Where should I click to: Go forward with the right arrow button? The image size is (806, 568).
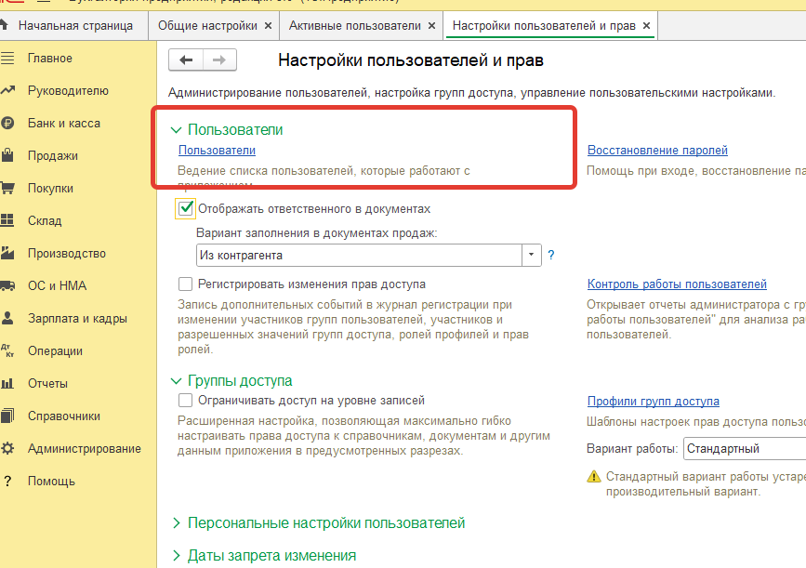[220, 60]
